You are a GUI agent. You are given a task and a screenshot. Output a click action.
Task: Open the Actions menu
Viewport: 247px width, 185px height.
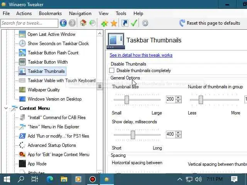click(24, 13)
